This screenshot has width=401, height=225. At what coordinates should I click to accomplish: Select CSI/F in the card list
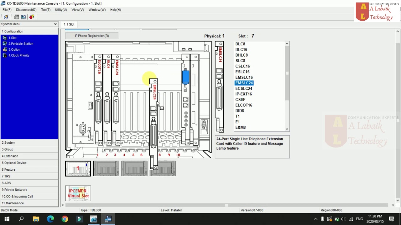click(240, 100)
